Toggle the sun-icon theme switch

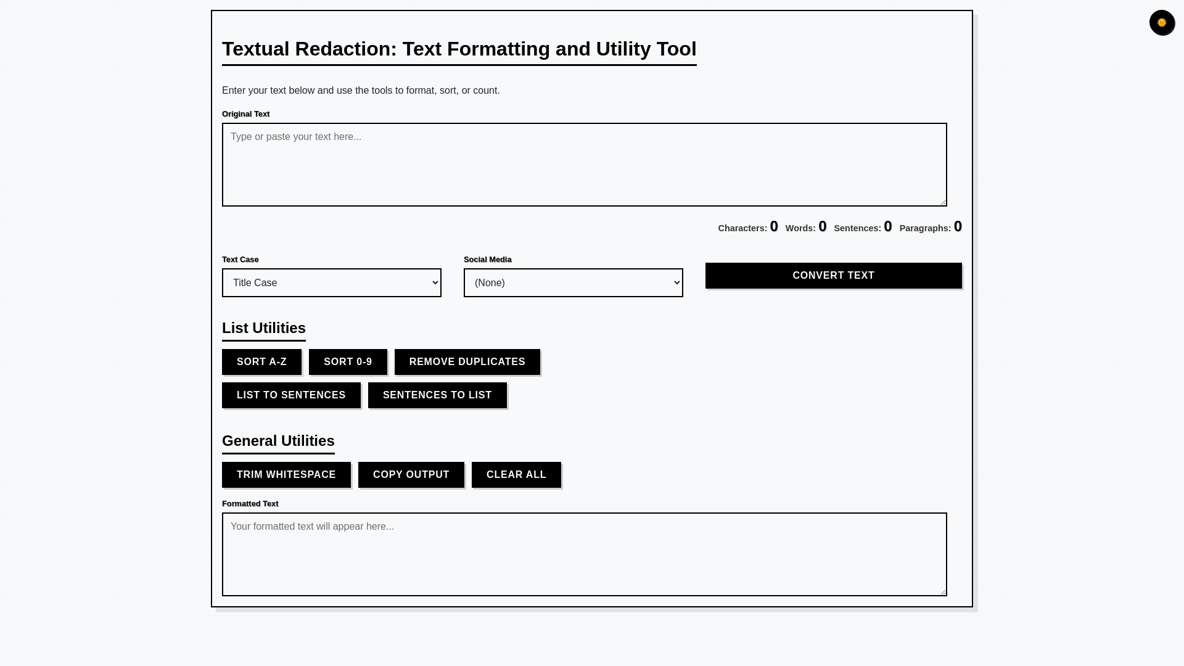[1162, 23]
